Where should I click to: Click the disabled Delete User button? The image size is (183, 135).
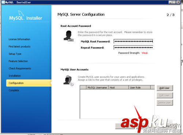pos(165,103)
